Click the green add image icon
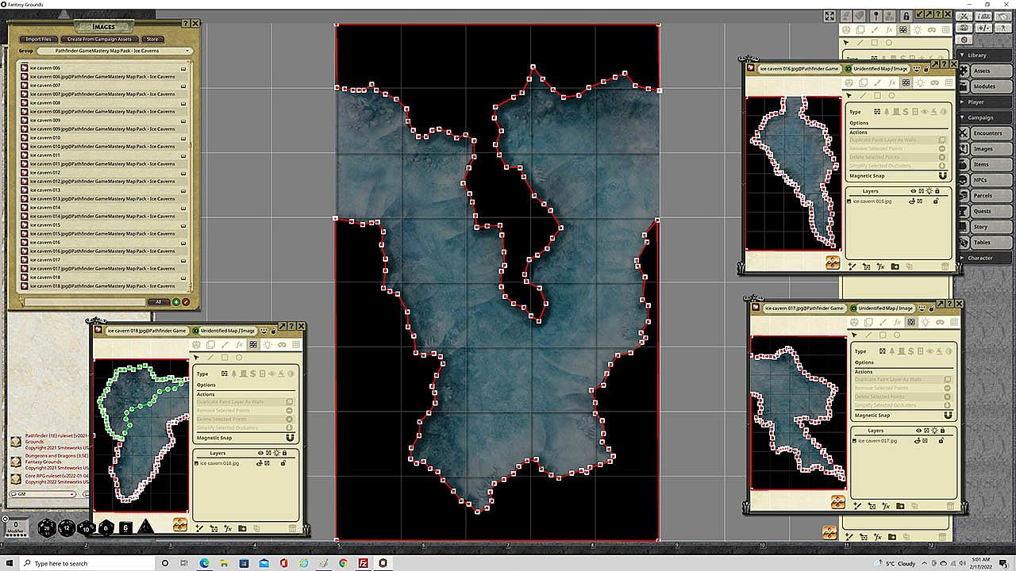This screenshot has height=571, width=1016. tap(176, 301)
